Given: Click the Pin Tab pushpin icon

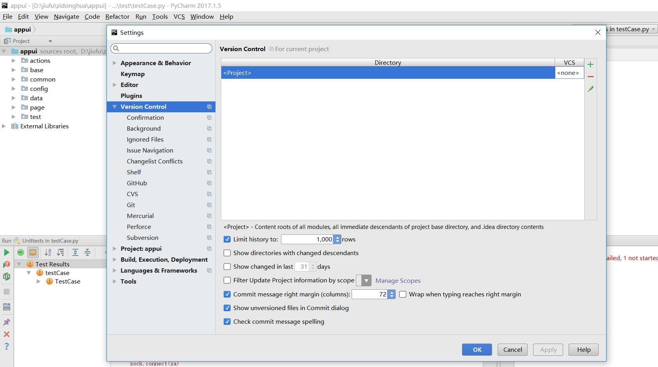Looking at the screenshot, I should (x=7, y=322).
